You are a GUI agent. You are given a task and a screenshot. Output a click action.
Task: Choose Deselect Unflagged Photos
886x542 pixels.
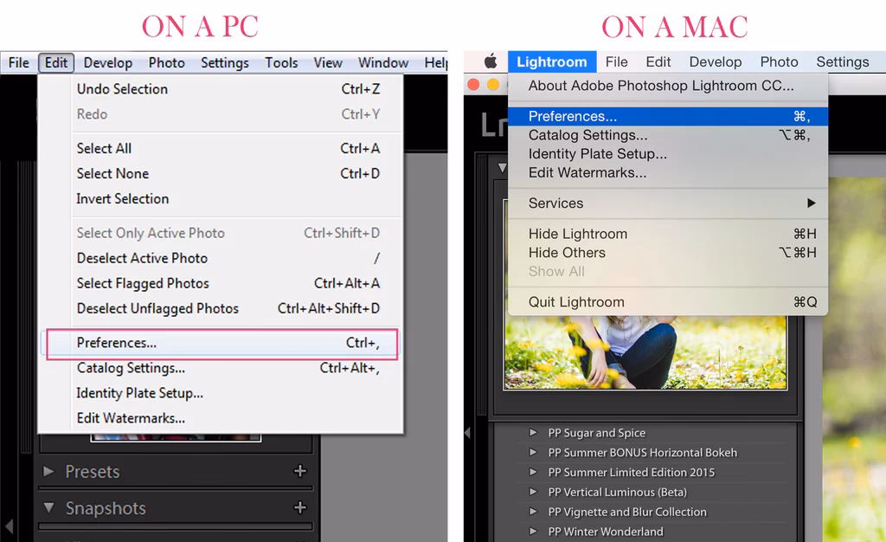[x=228, y=308]
